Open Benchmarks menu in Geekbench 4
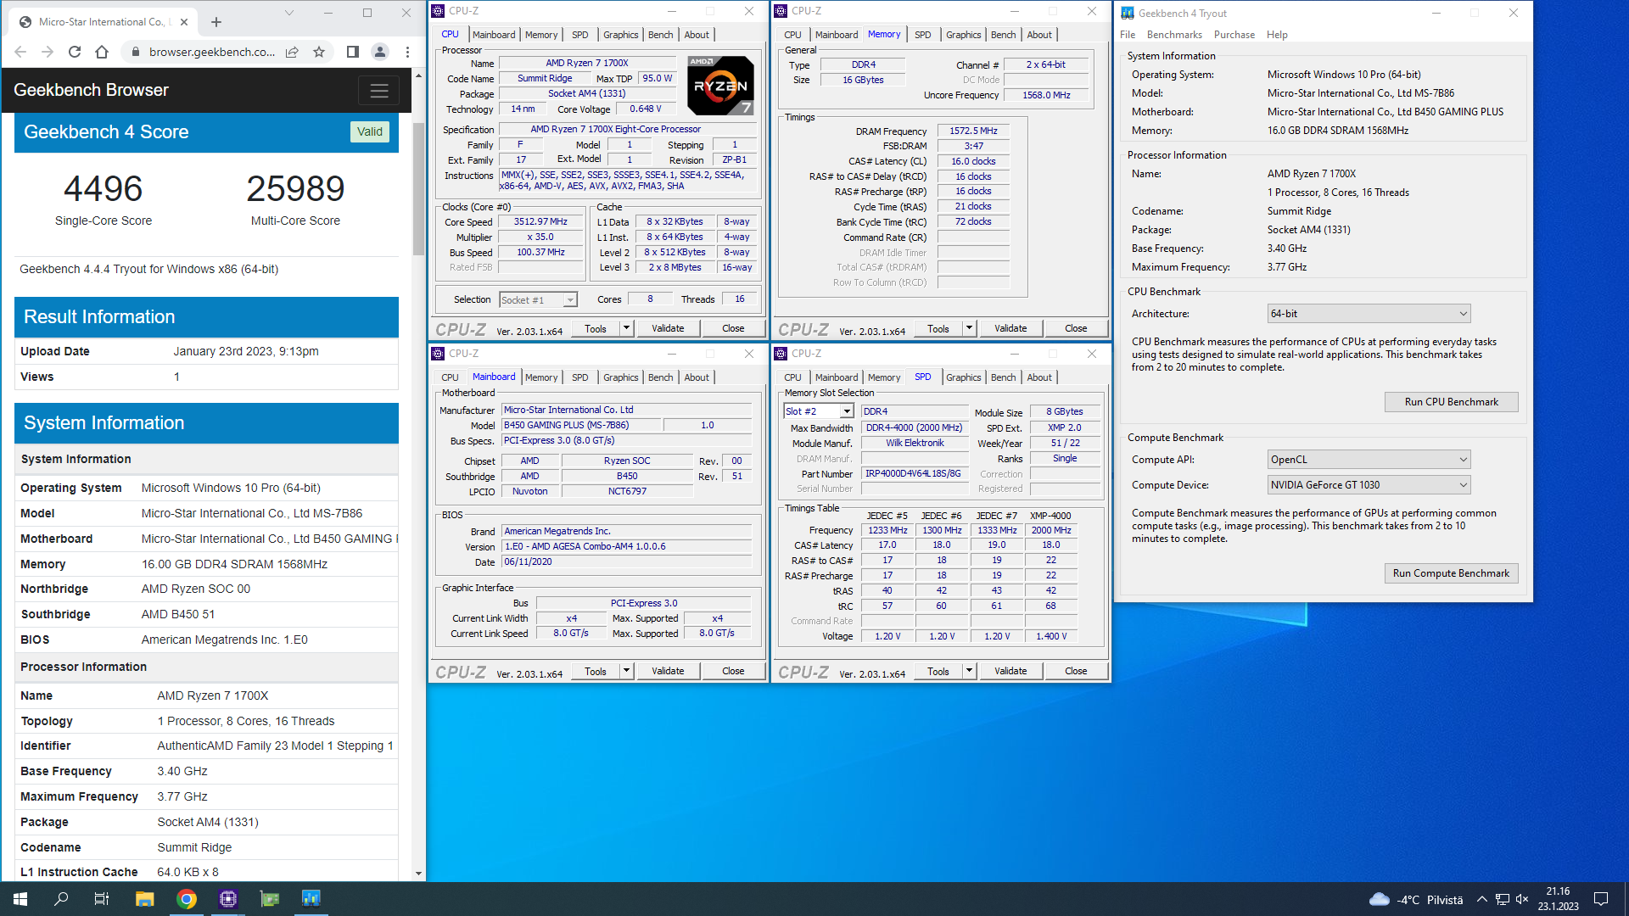Viewport: 1629px width, 916px height. [1174, 35]
